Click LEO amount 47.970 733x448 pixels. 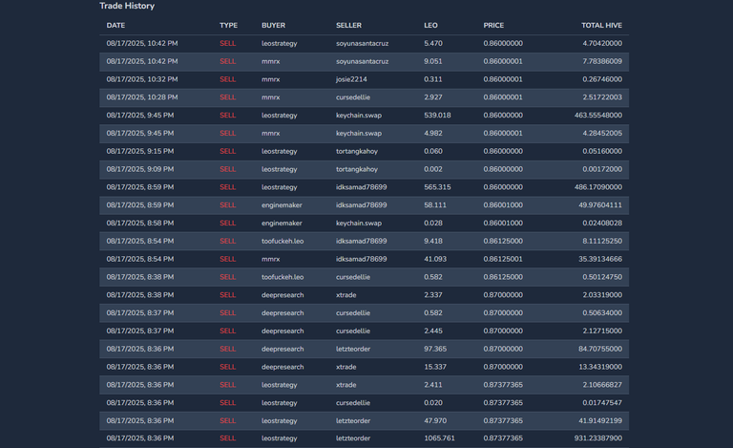coord(435,421)
